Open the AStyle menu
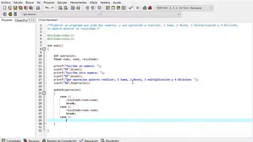Viewport: 253px width, 142px height. coord(93,3)
